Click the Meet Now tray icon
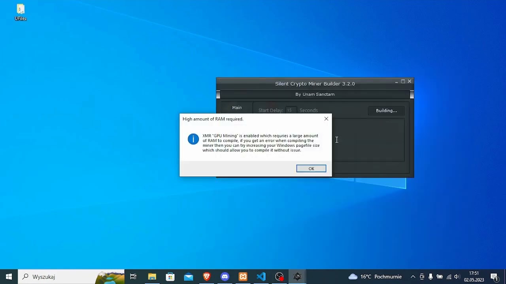Viewport: 506px width, 284px height. pos(422,277)
